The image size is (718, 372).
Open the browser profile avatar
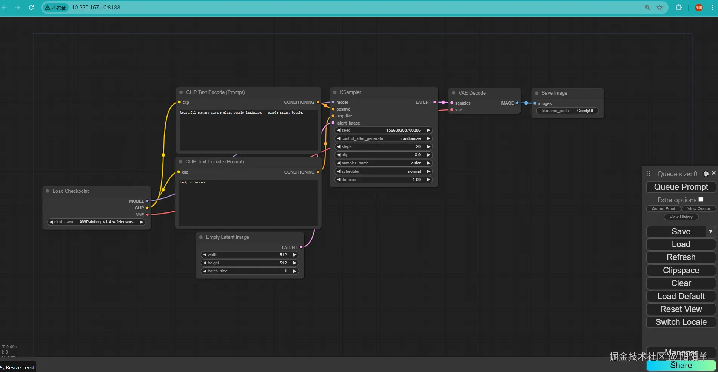[699, 8]
